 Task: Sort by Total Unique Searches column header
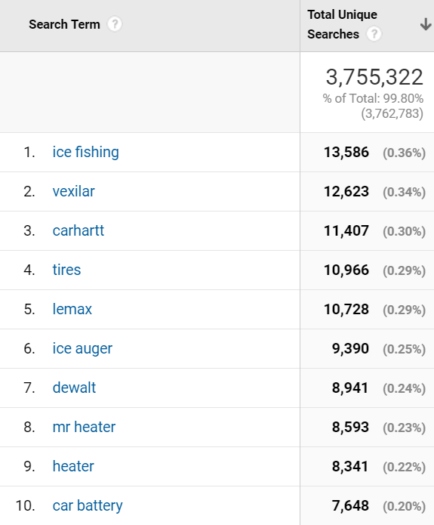(342, 24)
